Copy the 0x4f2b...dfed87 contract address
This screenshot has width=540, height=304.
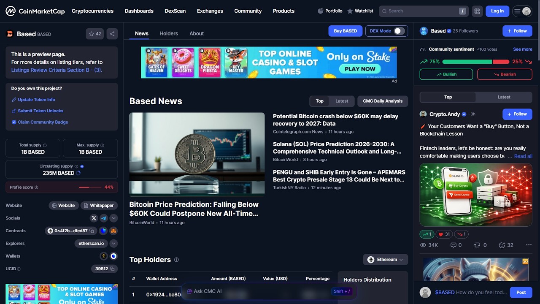(x=92, y=231)
